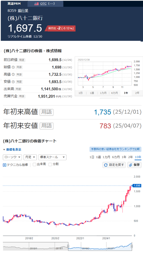Select 2年 on the mini chart

[x=137, y=93]
